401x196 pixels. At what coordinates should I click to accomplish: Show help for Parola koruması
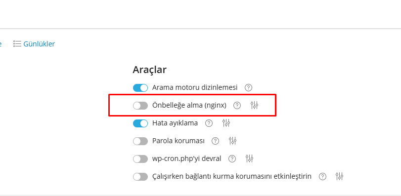pyautogui.click(x=215, y=141)
